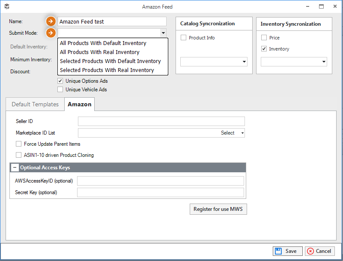The width and height of the screenshot is (343, 261).
Task: Uncheck Unique Options Ads
Action: pos(60,81)
